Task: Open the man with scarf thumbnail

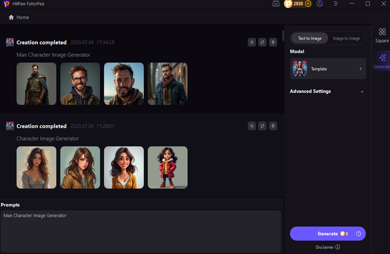Action: coord(168,84)
